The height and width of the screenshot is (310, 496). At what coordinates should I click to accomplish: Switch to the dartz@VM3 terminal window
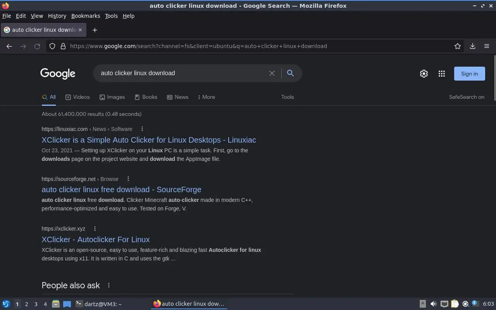99,304
